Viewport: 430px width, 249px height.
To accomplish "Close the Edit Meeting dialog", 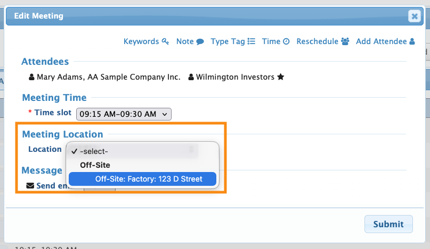I will point(414,16).
